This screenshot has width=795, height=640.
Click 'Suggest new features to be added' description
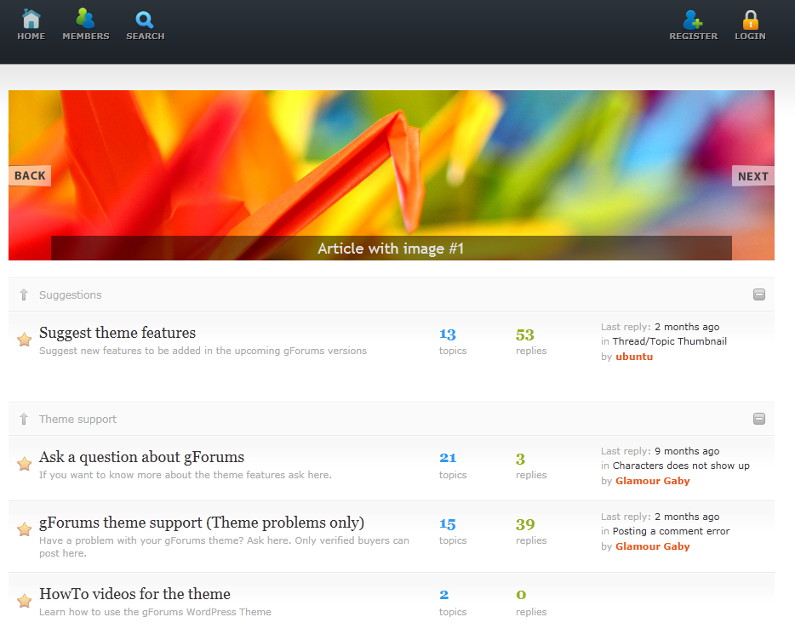pos(203,351)
